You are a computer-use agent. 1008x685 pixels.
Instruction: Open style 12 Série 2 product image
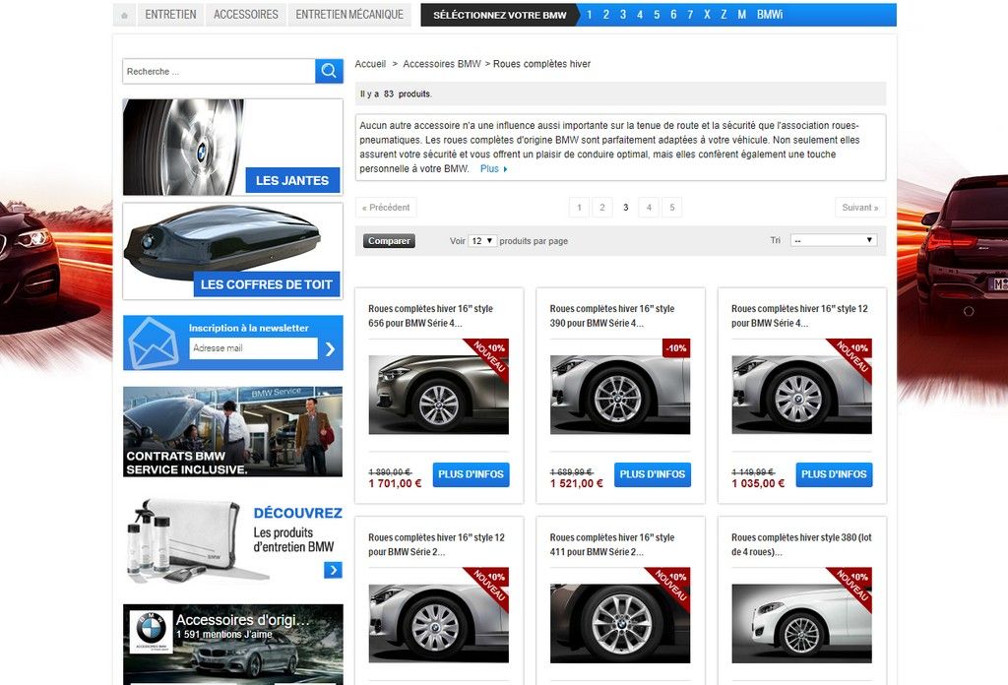click(x=438, y=623)
